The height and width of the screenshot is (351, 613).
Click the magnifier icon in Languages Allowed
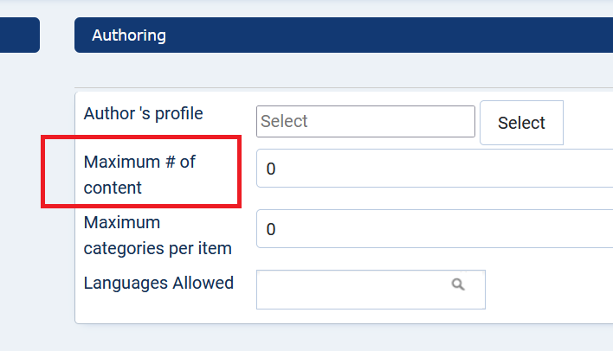click(x=458, y=284)
